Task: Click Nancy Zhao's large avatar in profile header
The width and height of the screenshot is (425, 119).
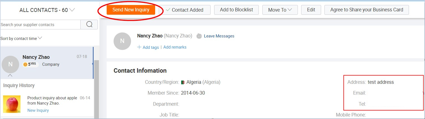Action: pos(122,41)
